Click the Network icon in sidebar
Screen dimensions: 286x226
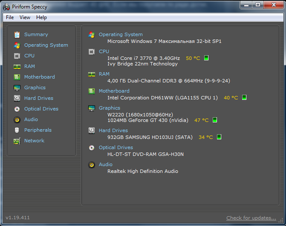(17, 141)
